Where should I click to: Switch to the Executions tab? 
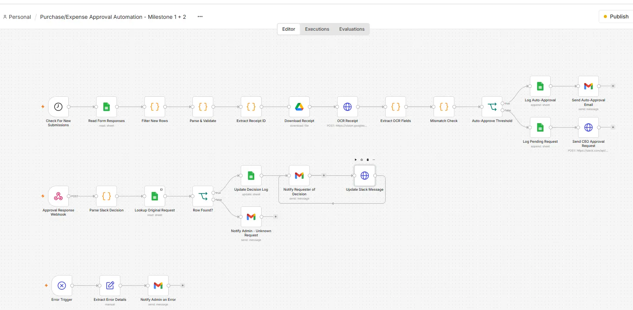pos(317,29)
